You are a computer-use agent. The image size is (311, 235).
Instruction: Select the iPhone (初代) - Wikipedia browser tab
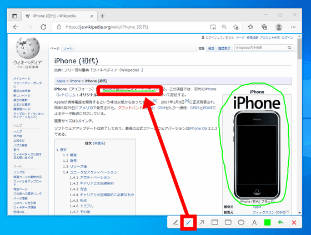59,16
